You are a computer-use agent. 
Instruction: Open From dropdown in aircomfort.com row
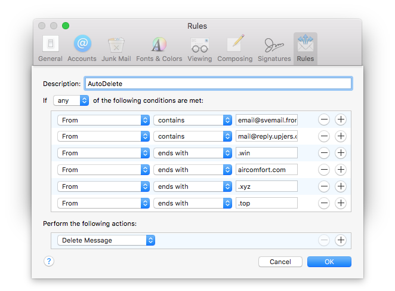pos(104,170)
